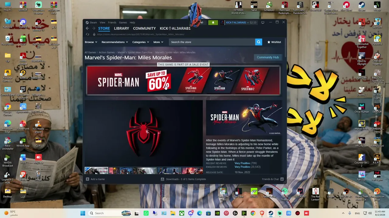Open Friends & Chat
The image size is (389, 218).
point(273,179)
